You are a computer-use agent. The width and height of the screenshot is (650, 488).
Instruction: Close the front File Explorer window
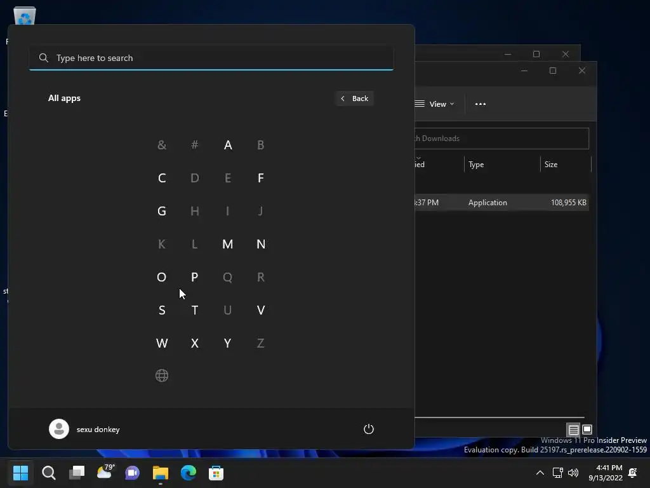[x=581, y=71]
